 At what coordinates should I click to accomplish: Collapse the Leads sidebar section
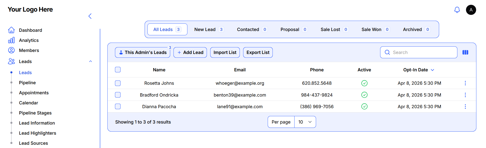[90, 61]
